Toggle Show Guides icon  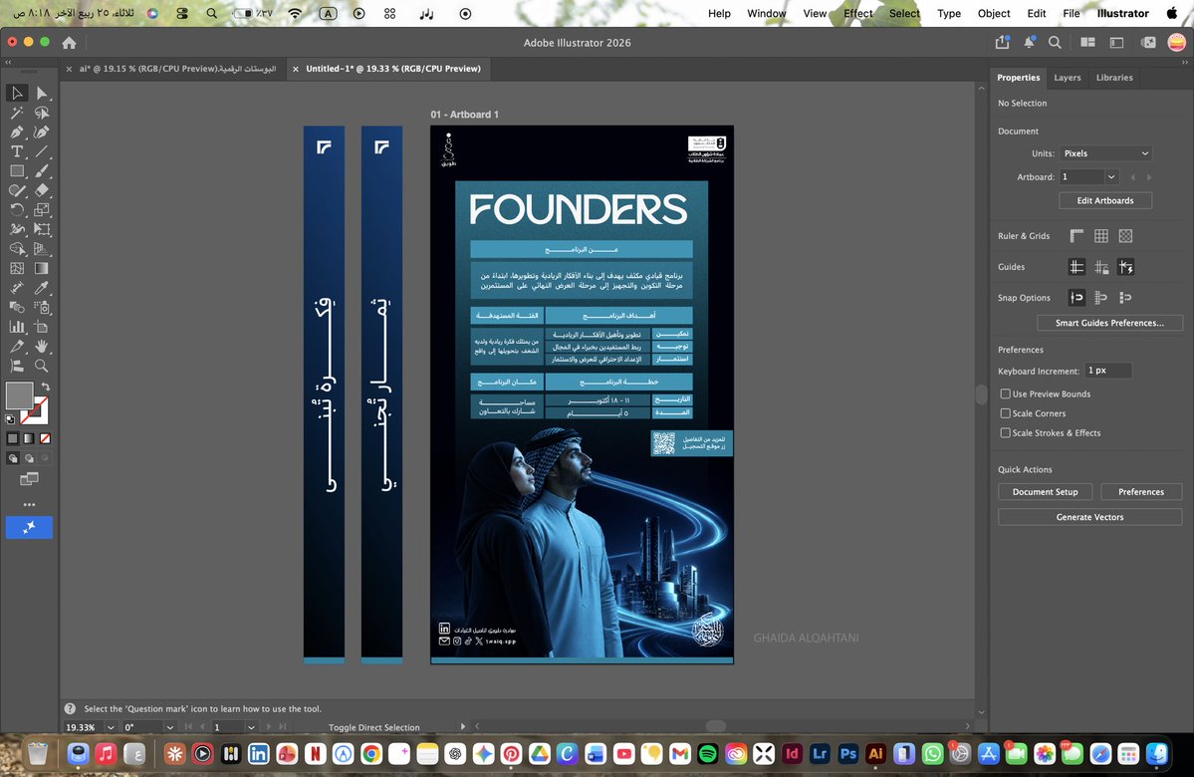pos(1076,267)
